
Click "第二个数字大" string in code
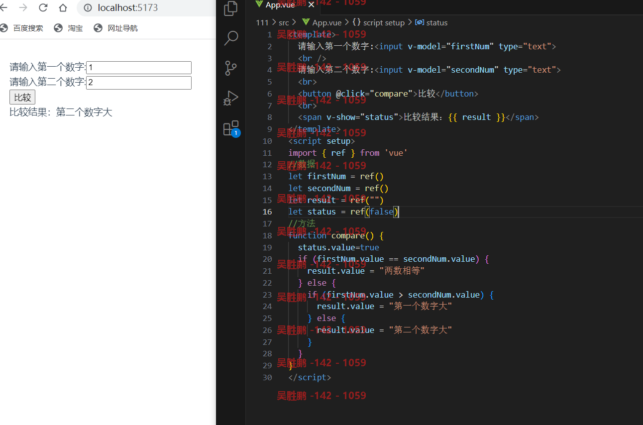421,330
